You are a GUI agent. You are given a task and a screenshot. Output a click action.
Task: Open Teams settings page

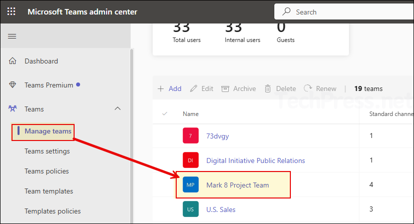point(47,151)
